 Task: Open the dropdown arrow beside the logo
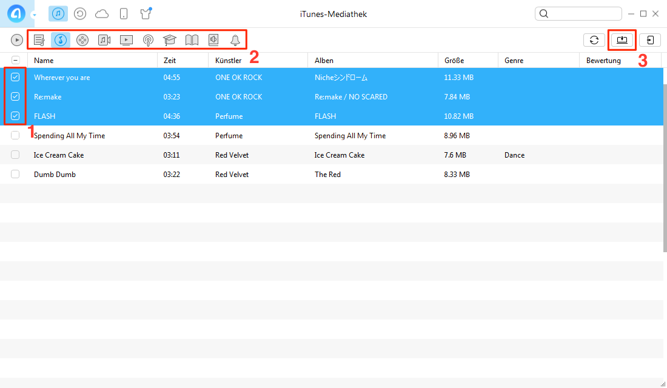34,15
